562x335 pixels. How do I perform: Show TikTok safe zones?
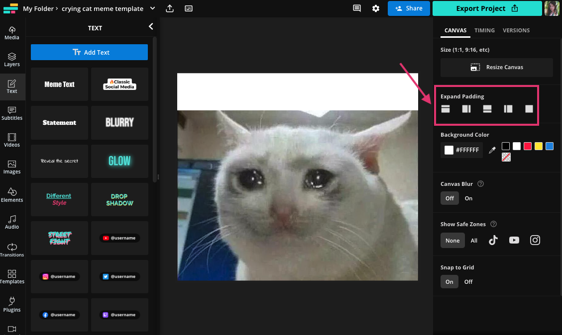coord(493,240)
